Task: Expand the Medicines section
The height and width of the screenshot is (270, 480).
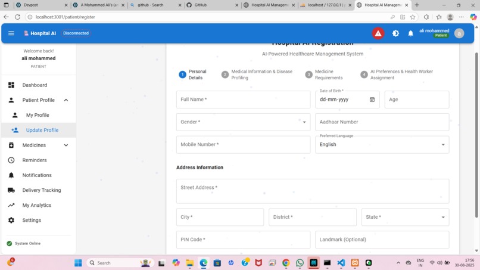Action: [66, 145]
